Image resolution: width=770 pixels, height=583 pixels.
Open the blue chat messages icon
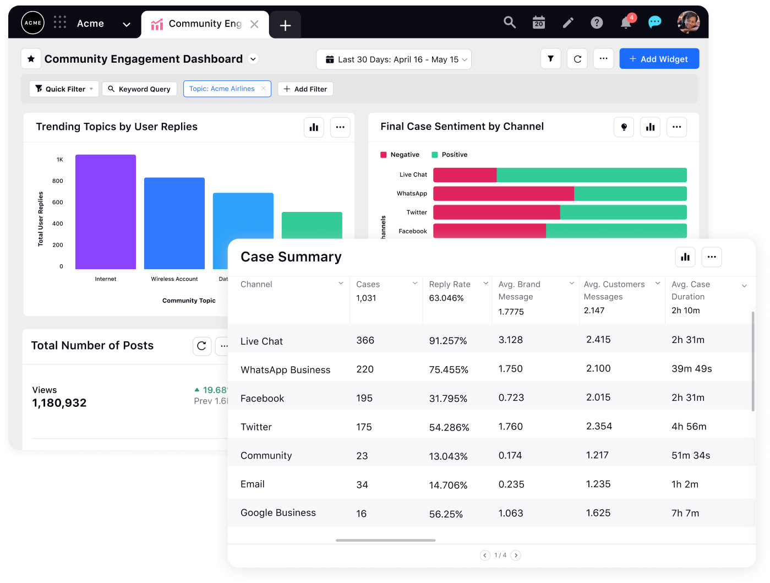coord(654,23)
